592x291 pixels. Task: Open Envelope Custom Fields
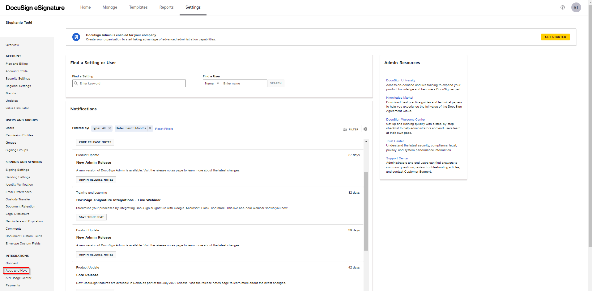23,244
